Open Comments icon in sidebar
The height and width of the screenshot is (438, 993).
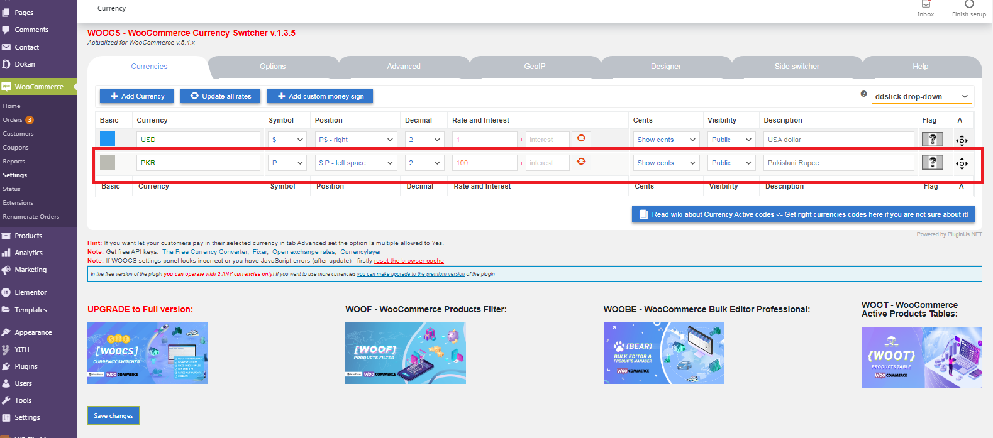(x=6, y=30)
